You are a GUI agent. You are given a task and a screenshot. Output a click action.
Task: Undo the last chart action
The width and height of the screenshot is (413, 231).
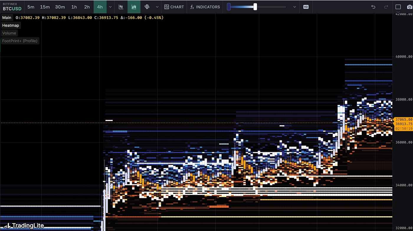pos(373,7)
